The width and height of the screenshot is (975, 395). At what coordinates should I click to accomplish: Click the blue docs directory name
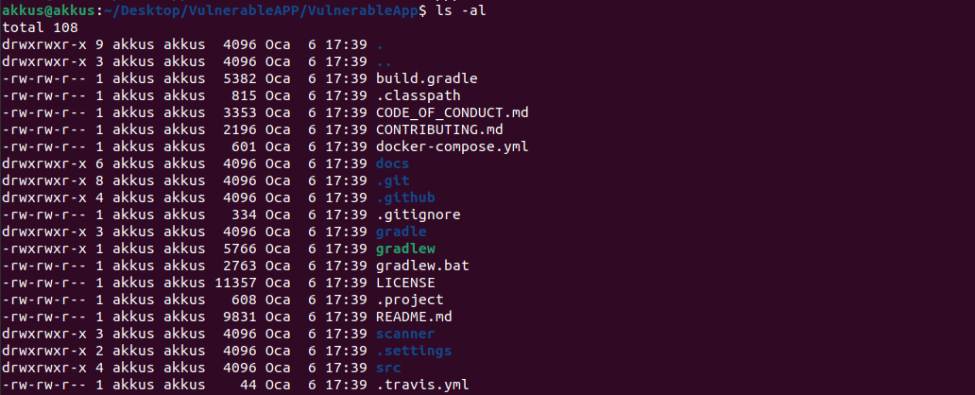pyautogui.click(x=392, y=163)
